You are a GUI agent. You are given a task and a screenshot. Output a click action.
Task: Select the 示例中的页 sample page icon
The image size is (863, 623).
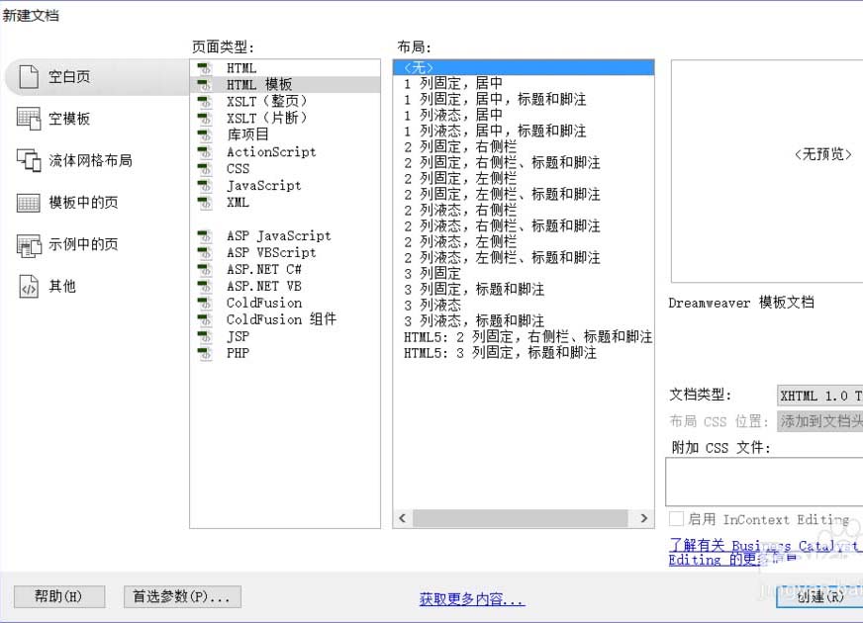[29, 244]
